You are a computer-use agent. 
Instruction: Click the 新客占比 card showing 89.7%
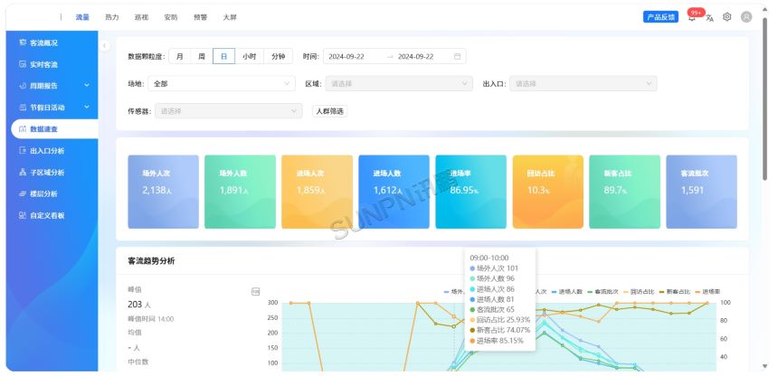coord(625,192)
